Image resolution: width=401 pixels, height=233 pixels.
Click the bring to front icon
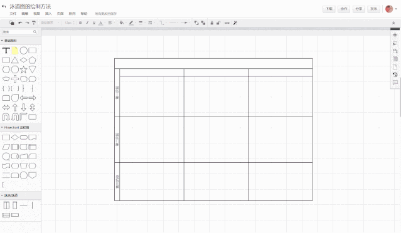(196, 23)
